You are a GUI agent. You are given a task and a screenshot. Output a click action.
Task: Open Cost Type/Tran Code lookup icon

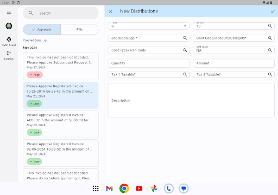coord(185,50)
